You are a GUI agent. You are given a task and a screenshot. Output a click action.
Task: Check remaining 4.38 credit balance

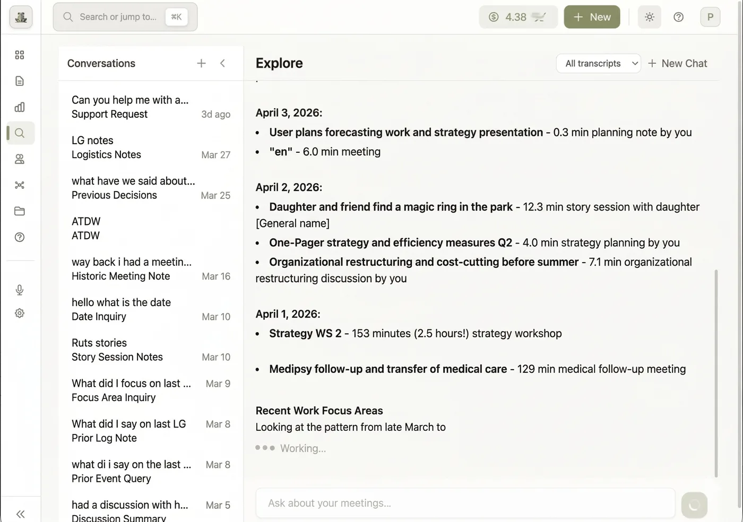coord(517,16)
